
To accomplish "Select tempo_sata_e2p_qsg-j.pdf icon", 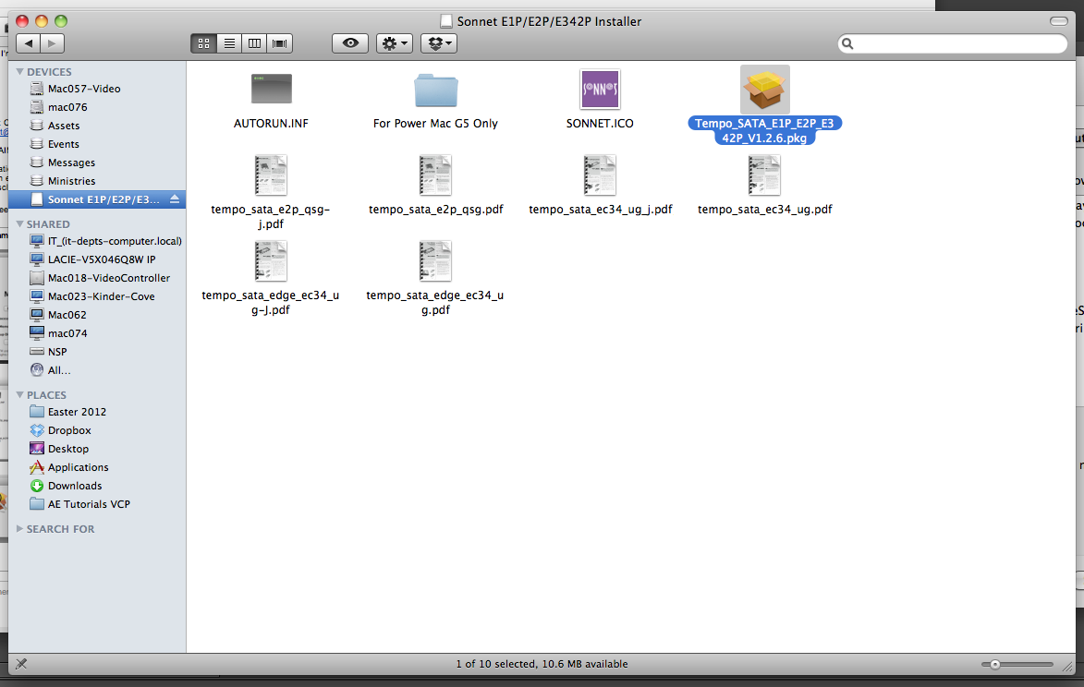I will click(271, 175).
